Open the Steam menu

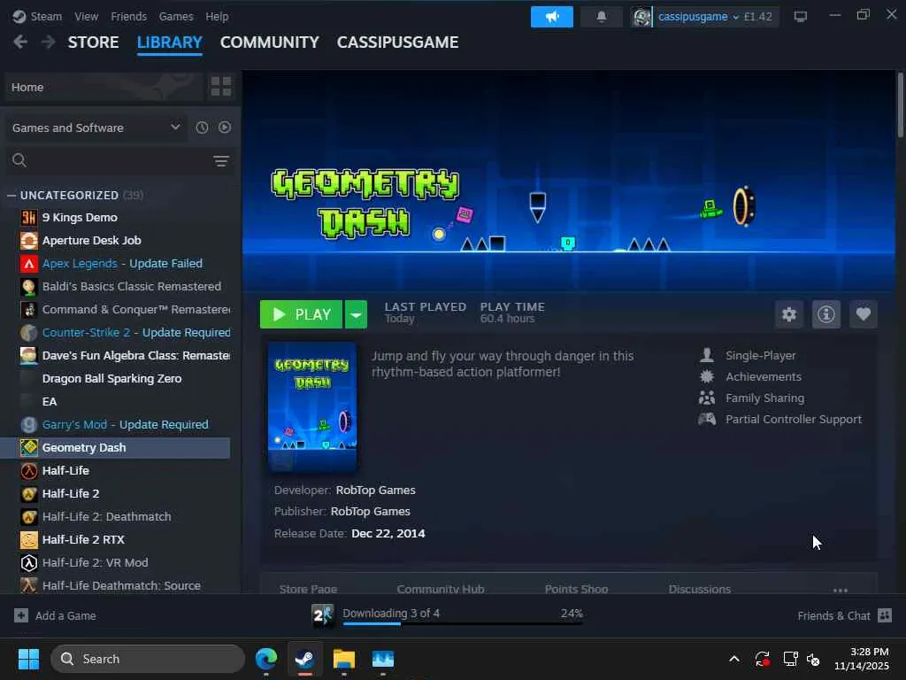coord(46,17)
